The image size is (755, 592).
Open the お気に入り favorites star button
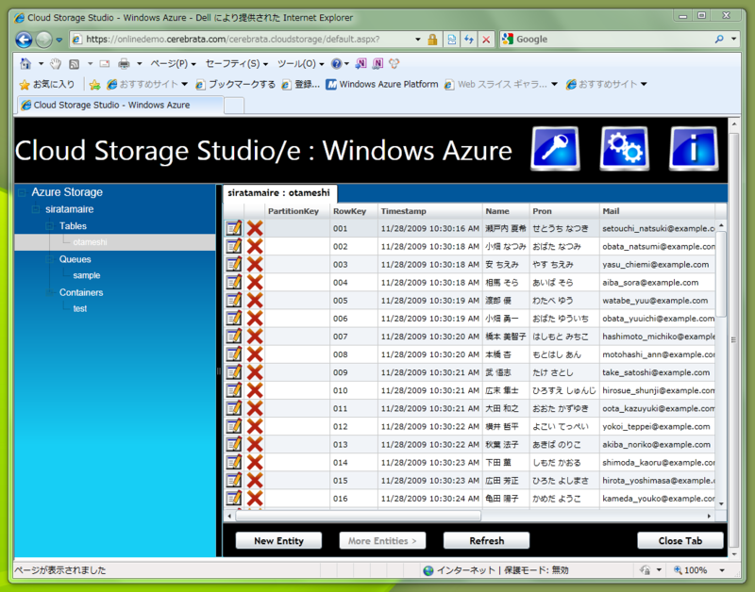point(46,85)
